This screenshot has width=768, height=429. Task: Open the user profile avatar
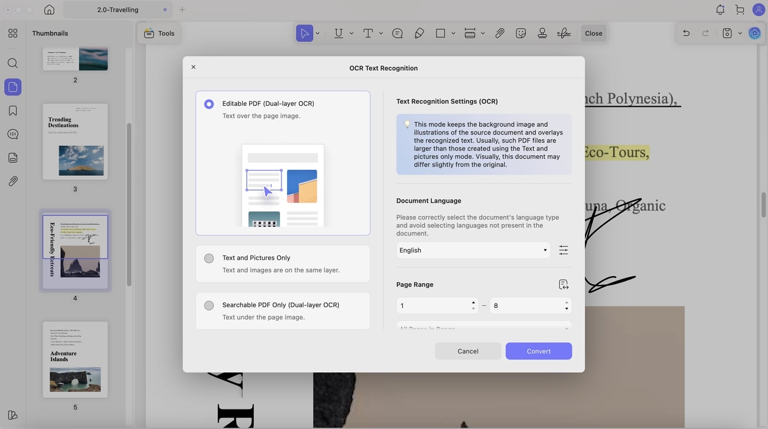759,10
